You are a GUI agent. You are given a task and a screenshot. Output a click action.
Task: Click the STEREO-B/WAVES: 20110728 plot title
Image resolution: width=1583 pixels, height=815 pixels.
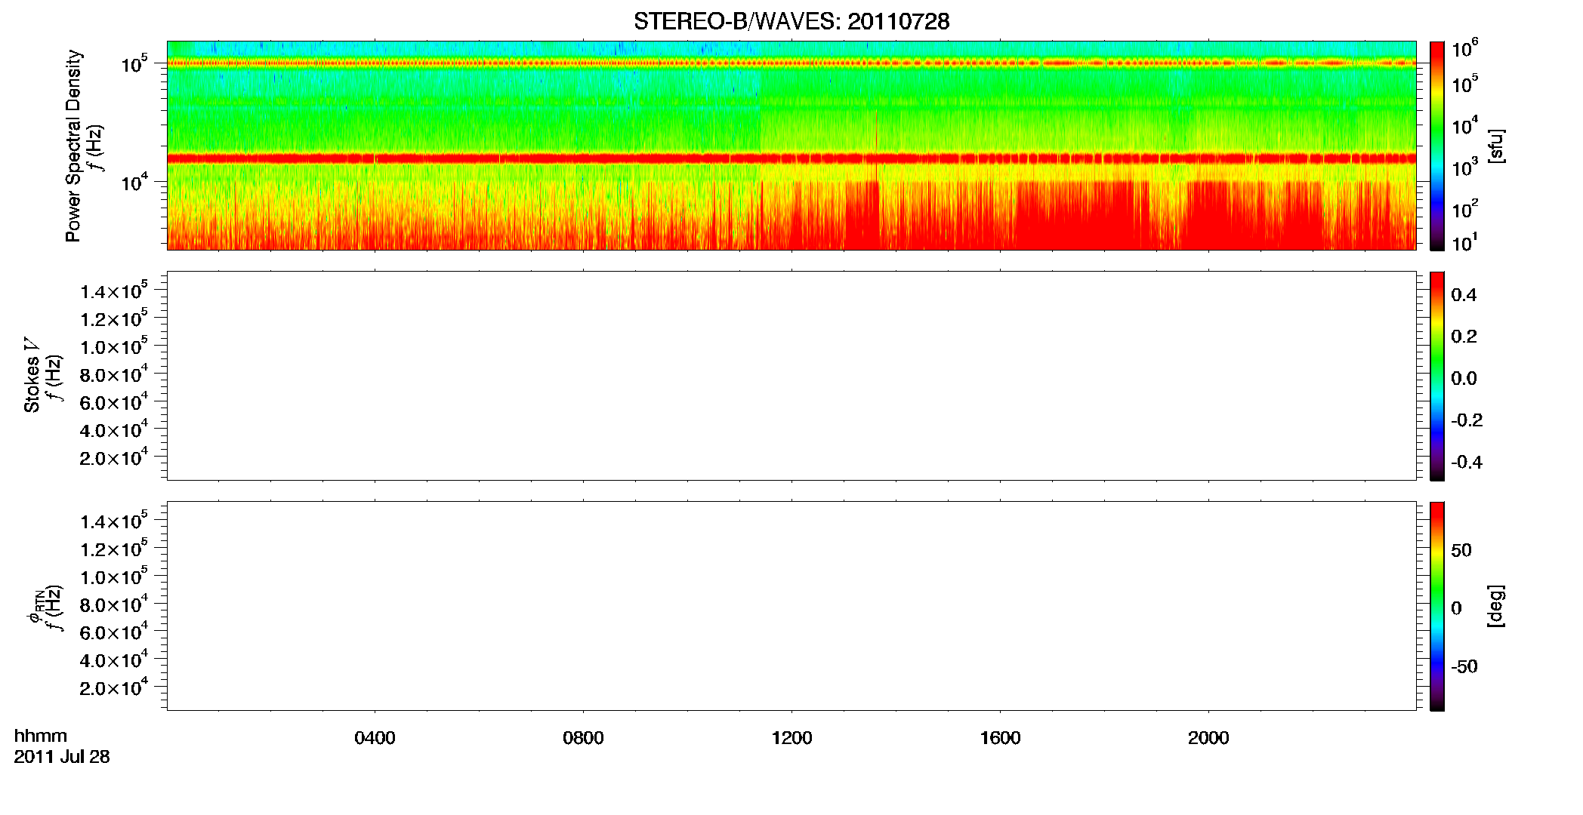point(791,22)
